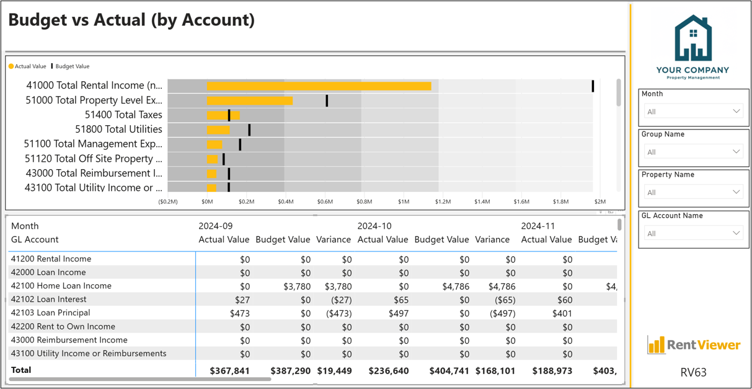Click the GL Account column header

point(35,240)
